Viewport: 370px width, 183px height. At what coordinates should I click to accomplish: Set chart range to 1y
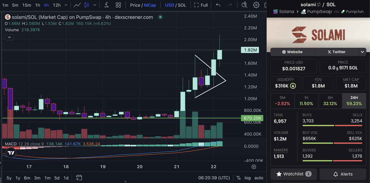click(18, 178)
